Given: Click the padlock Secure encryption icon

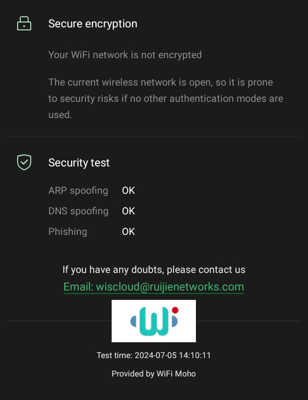Looking at the screenshot, I should pyautogui.click(x=24, y=24).
